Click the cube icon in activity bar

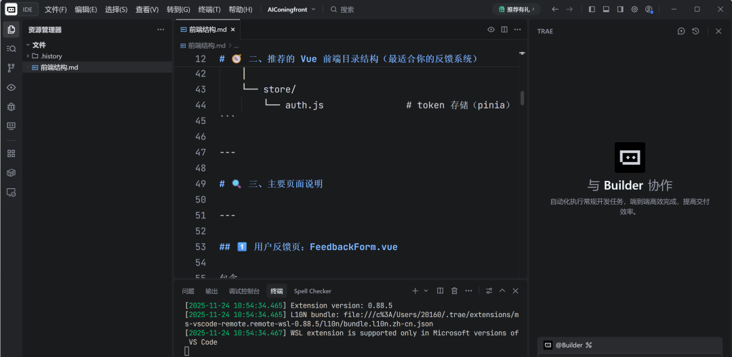(12, 173)
